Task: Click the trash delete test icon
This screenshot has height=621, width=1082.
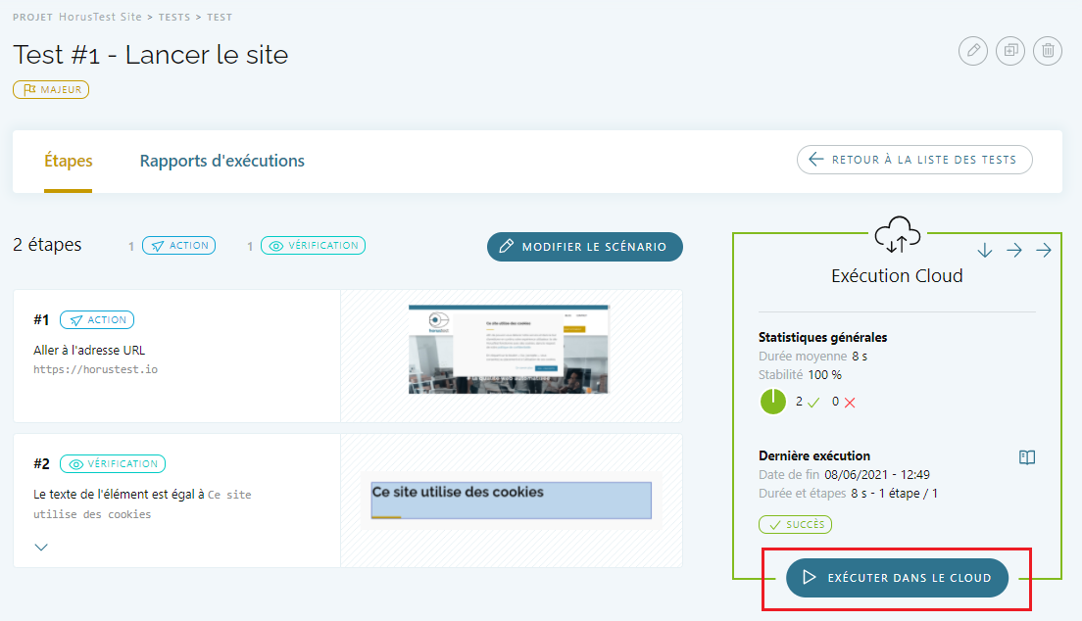Action: pyautogui.click(x=1048, y=51)
